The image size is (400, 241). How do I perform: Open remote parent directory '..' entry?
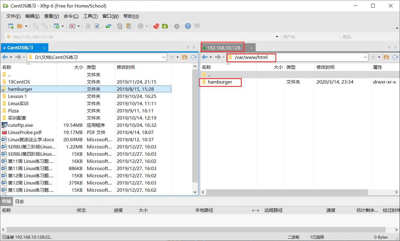click(209, 75)
